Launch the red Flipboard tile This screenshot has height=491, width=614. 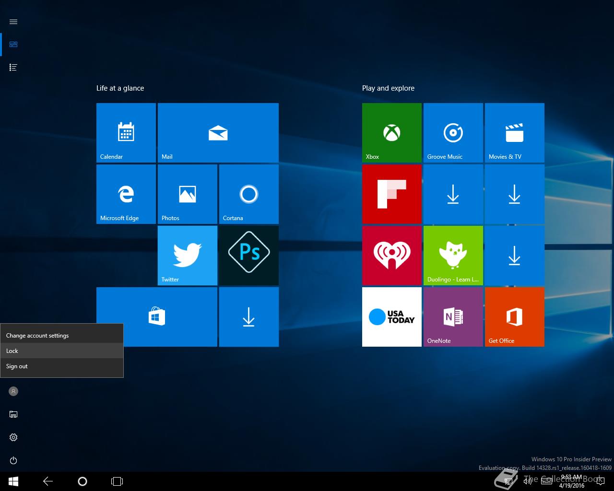392,194
